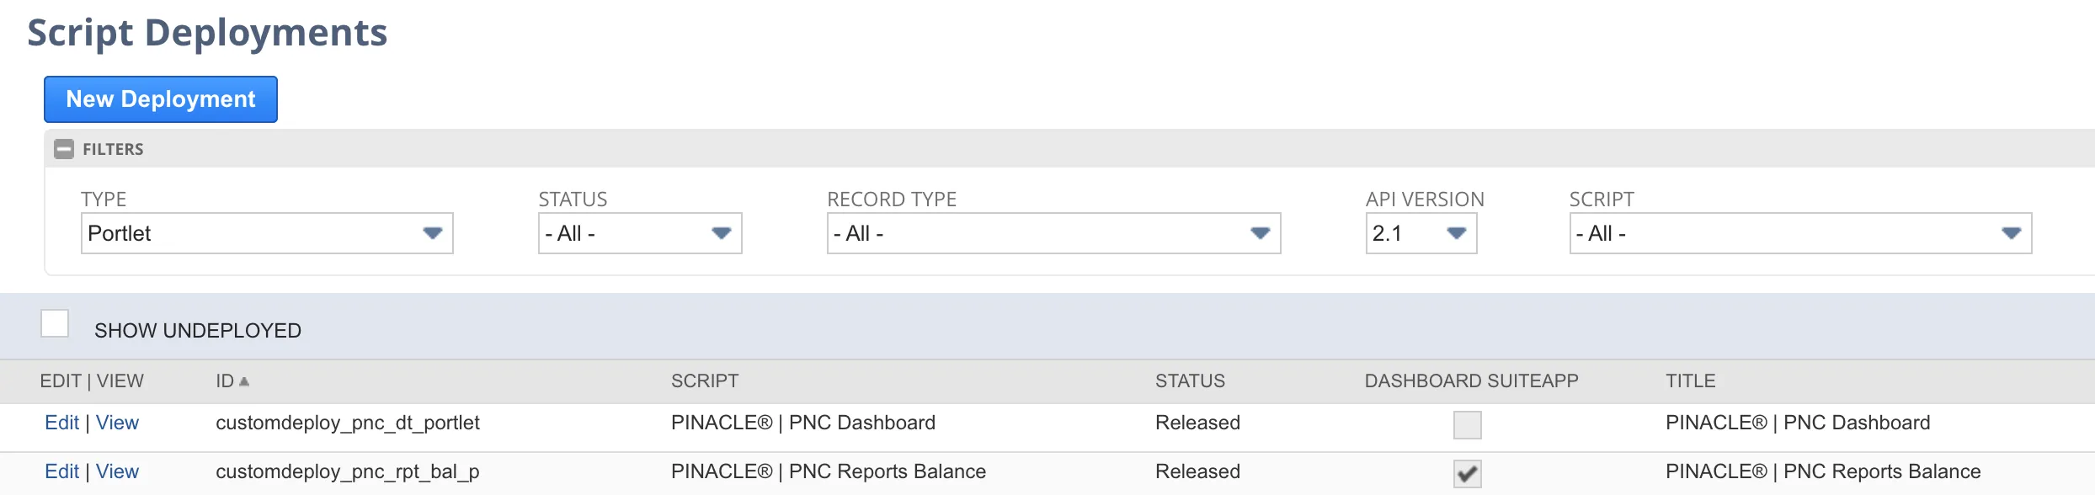Click script cell 'PINACLE® | PNC Reports Balance'
The image size is (2095, 495).
[829, 471]
